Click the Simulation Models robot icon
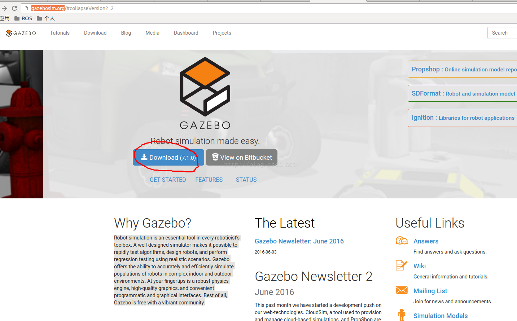Viewport: 517px width, 321px height. click(x=402, y=315)
